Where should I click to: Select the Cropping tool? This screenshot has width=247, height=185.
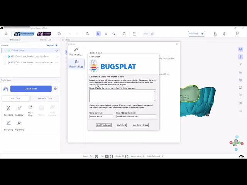point(8,111)
